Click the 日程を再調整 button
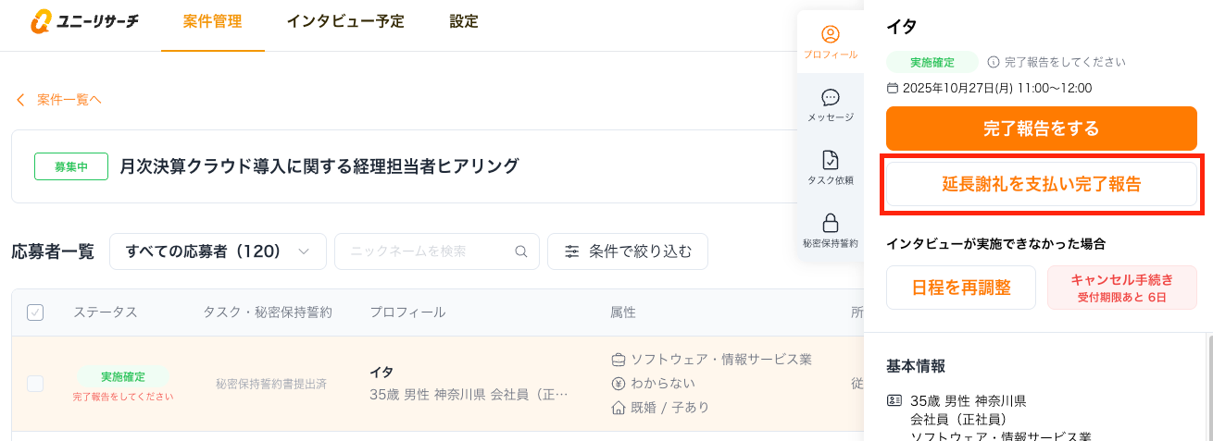1213x441 pixels. [x=960, y=287]
